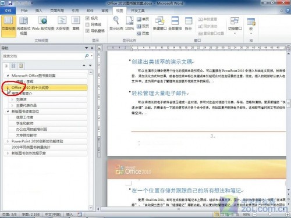Open the 宏 macros dropdown
The height and width of the screenshot is (218, 291).
click(x=251, y=26)
